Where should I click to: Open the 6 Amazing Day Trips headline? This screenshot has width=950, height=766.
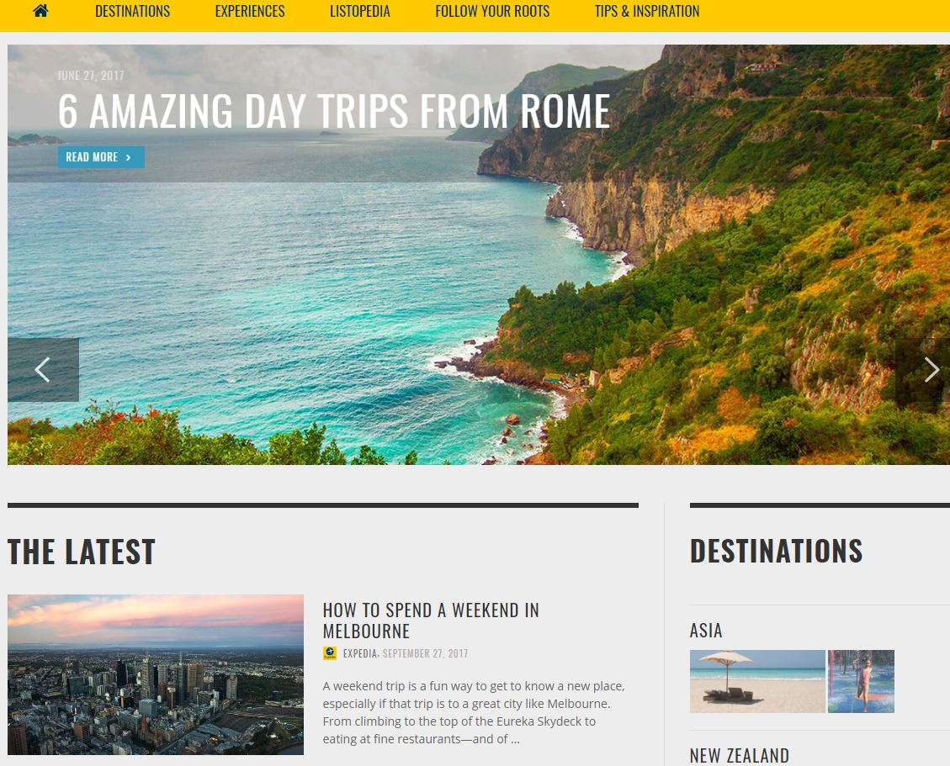coord(334,112)
